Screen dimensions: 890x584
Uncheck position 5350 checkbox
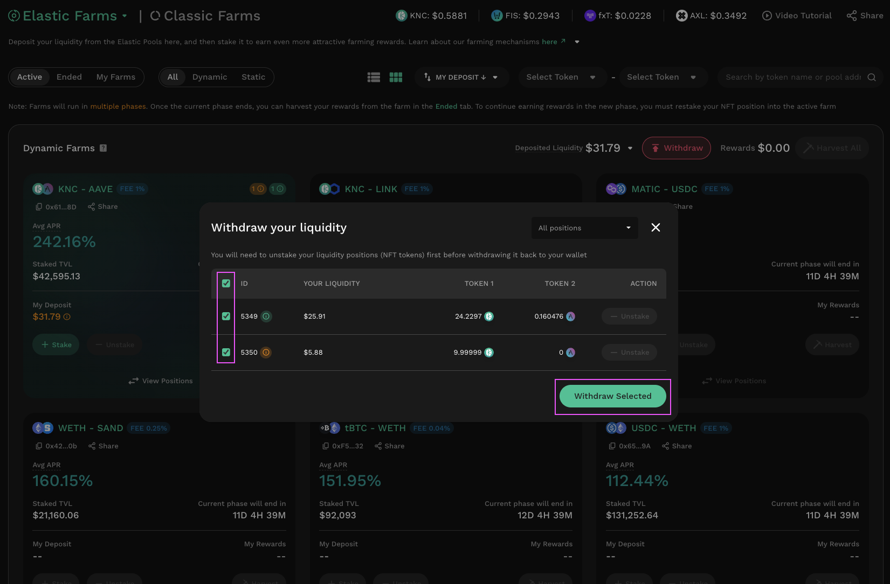click(226, 353)
